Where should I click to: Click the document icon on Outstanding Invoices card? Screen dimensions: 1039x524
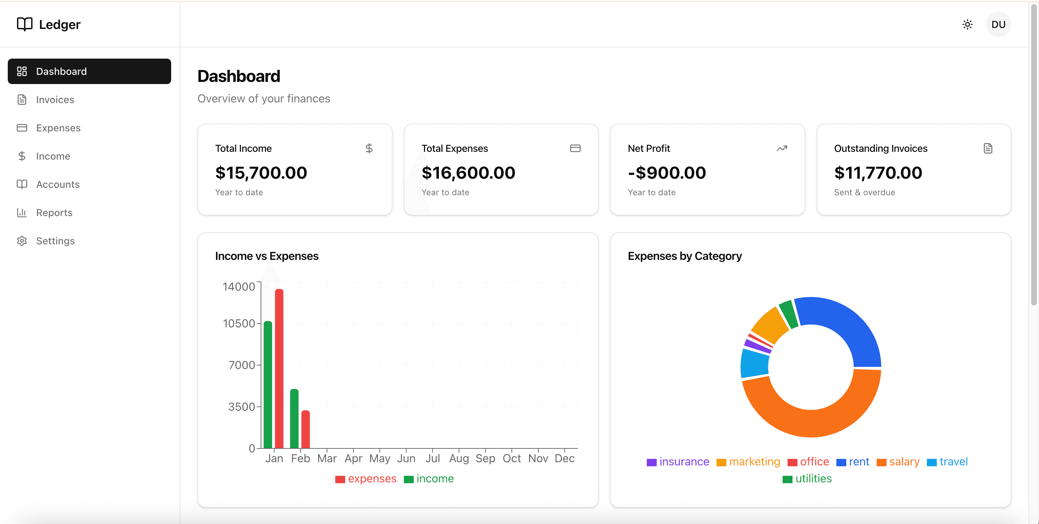[988, 148]
